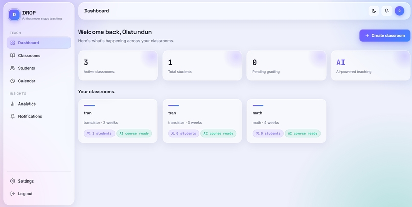Click the INSIGHTS section label
The width and height of the screenshot is (412, 207).
coord(18,93)
